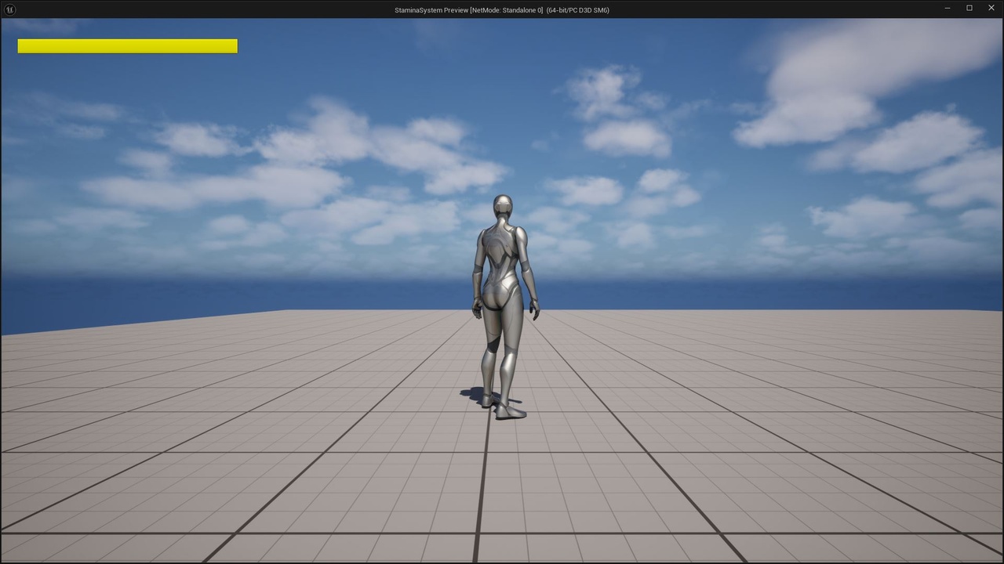Click the yellow stamina progress bar
Screen dimensions: 1004x564
[127, 46]
